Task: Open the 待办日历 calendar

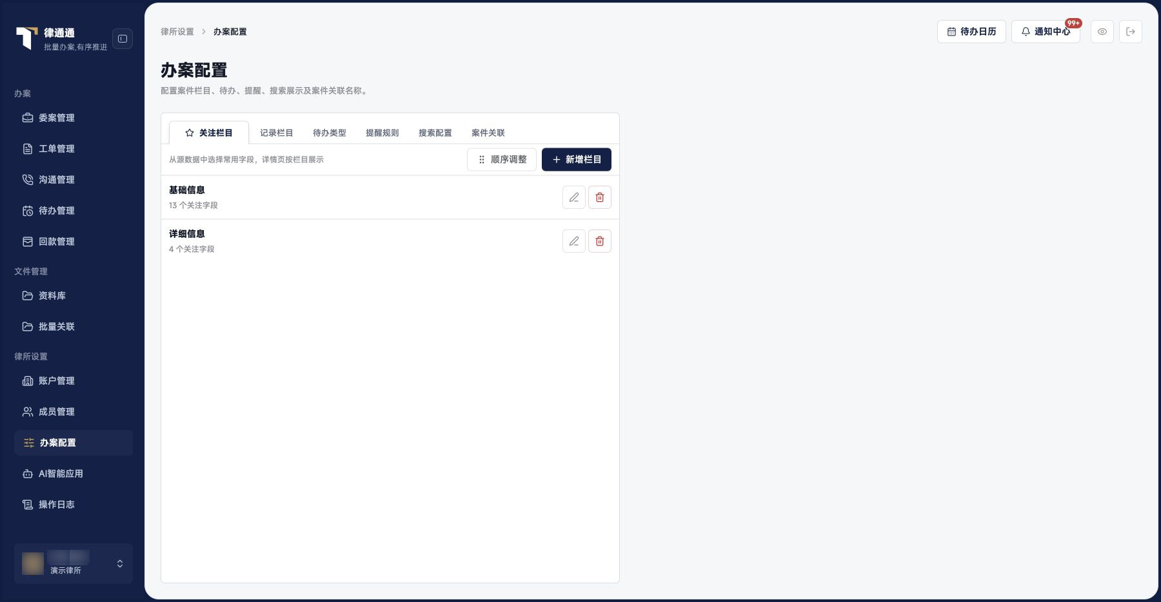Action: pos(971,32)
